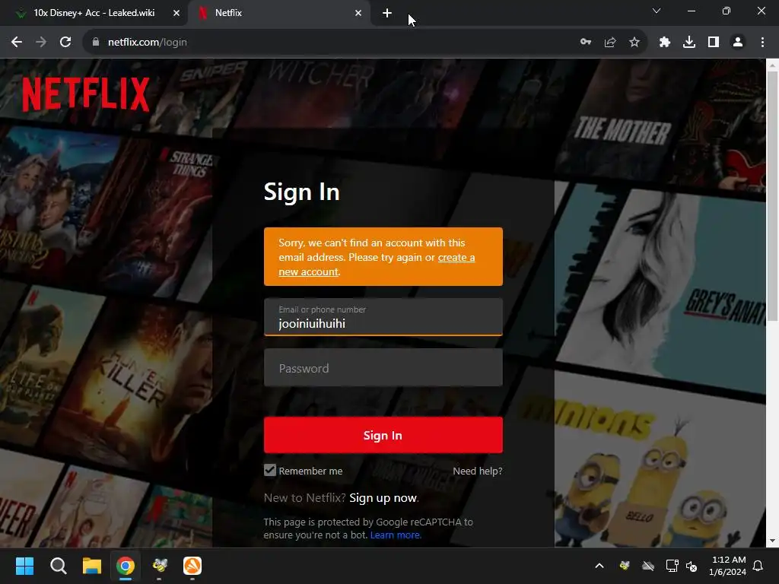This screenshot has height=584, width=779.
Task: Close the Netflix tab
Action: click(x=358, y=13)
